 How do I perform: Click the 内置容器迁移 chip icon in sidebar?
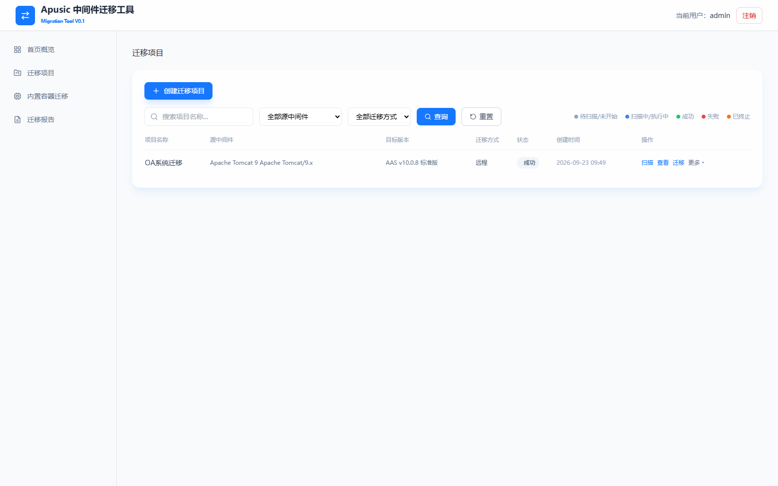click(x=18, y=96)
